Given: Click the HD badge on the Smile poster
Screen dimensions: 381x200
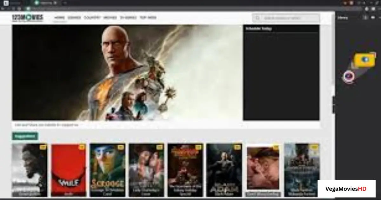Looking at the screenshot, I should [82, 147].
